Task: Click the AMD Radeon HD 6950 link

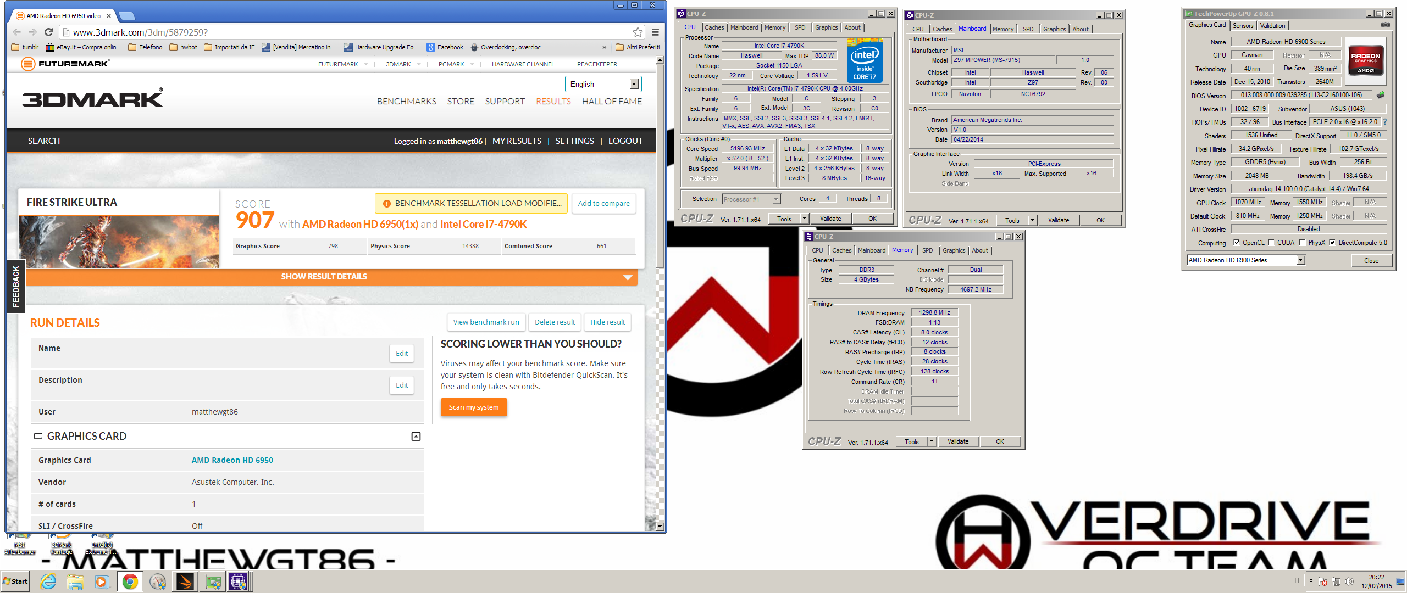Action: (232, 460)
